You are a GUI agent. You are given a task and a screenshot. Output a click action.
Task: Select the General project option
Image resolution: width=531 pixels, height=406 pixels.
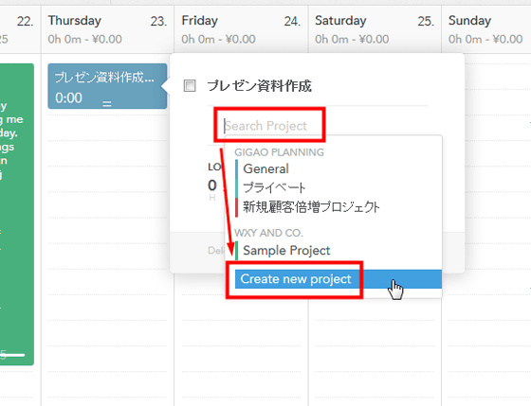coord(265,168)
